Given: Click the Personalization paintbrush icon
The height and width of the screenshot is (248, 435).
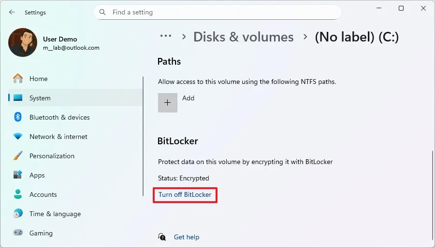Looking at the screenshot, I should pos(18,156).
